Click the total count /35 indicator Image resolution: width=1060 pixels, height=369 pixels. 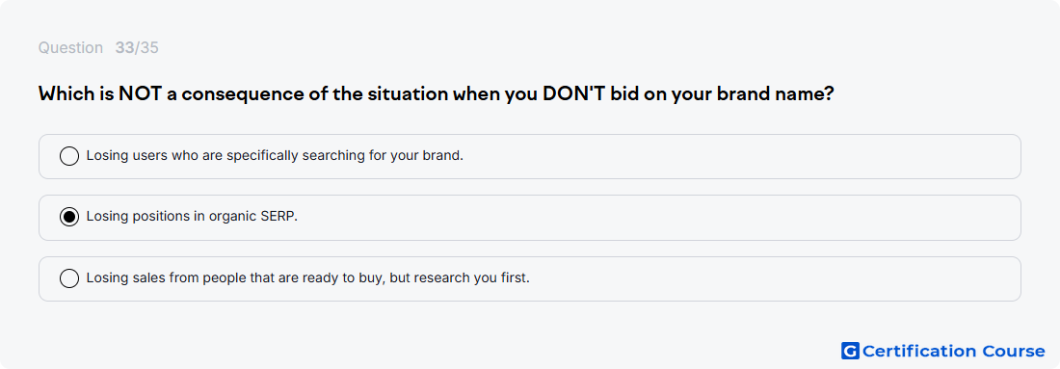tap(146, 48)
